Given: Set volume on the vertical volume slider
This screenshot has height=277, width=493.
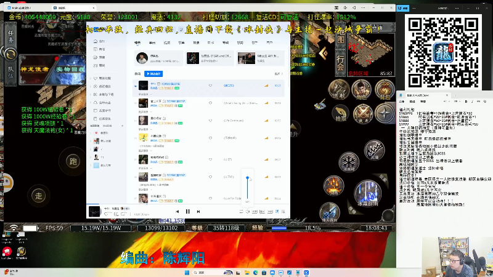Looking at the screenshot, I should pyautogui.click(x=248, y=188).
